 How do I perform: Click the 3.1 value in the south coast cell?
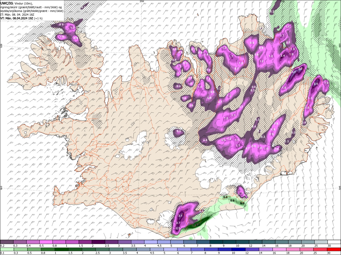181,216
